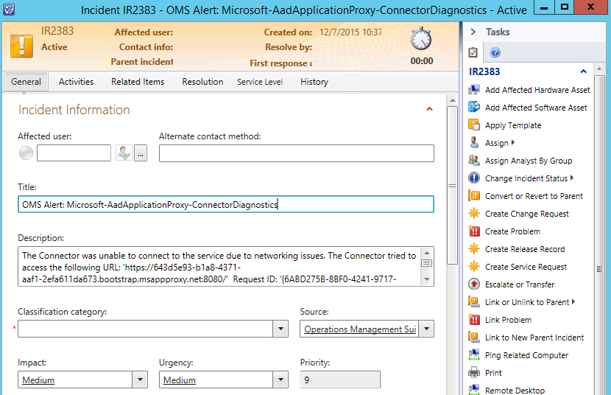Click the Add Affected Hardware Asset icon
Screen dimensions: 611x395
[x=474, y=90]
